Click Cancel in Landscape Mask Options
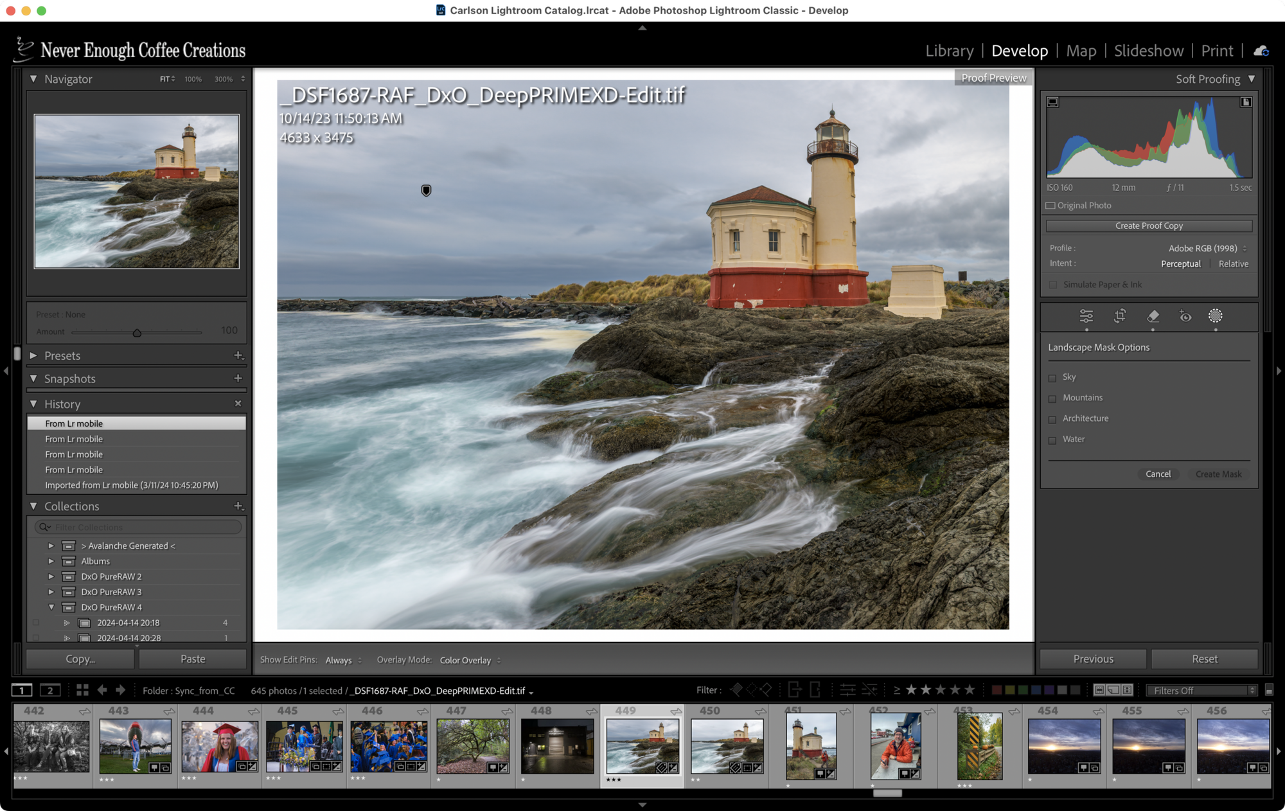Image resolution: width=1285 pixels, height=811 pixels. click(x=1158, y=474)
